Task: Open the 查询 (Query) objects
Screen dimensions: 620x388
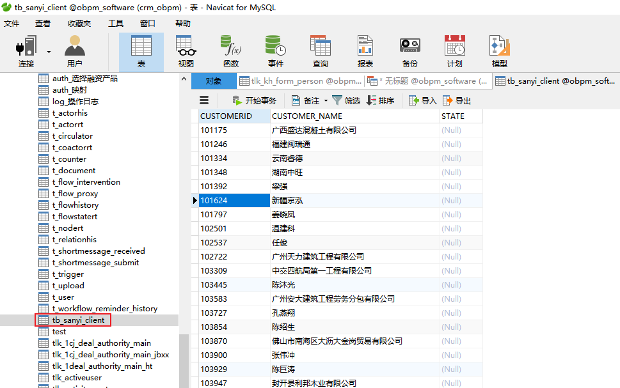Action: pos(321,52)
